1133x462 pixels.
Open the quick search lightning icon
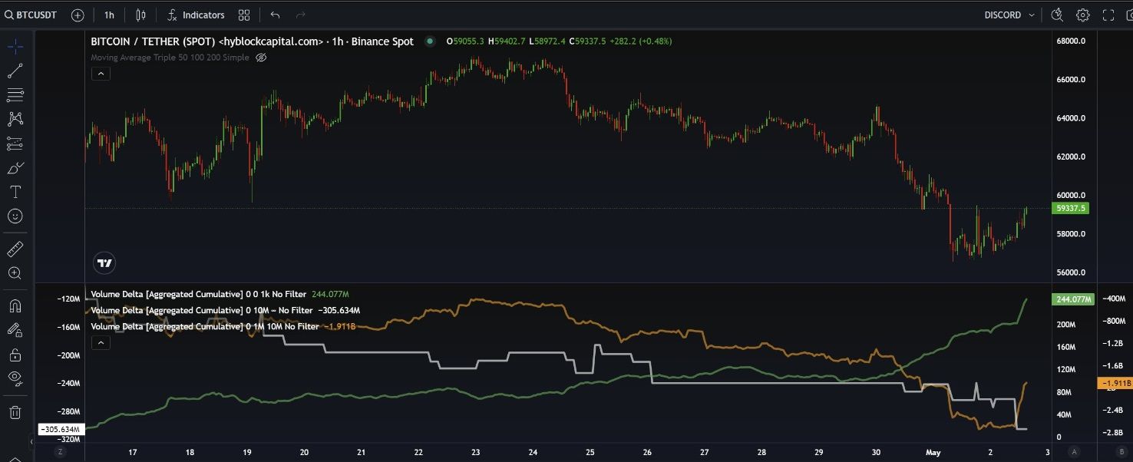pyautogui.click(x=1057, y=15)
